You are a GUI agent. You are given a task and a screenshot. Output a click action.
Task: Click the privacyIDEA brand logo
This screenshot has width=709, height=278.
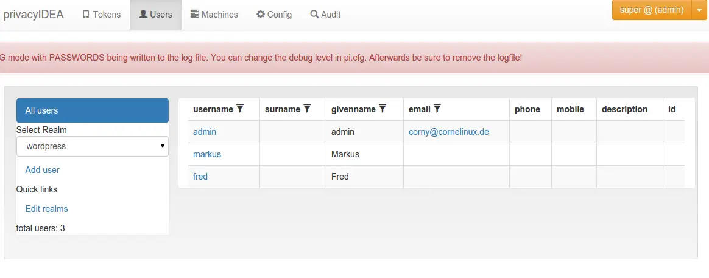(34, 15)
